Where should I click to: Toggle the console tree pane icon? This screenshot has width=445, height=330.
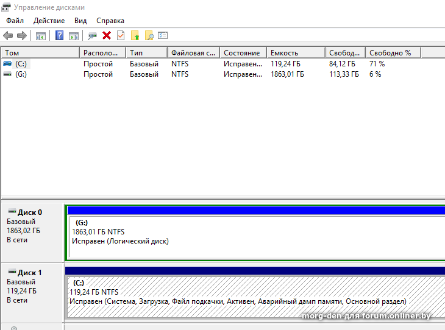41,36
